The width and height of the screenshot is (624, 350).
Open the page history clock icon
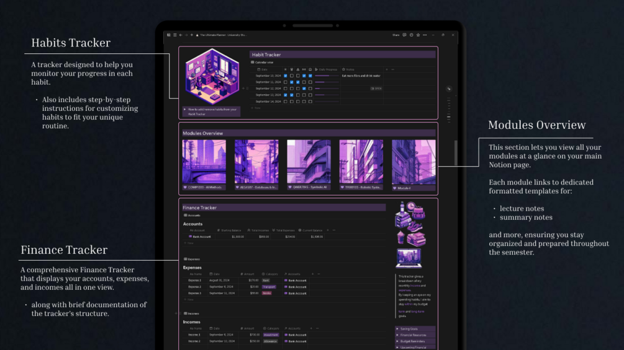(412, 35)
